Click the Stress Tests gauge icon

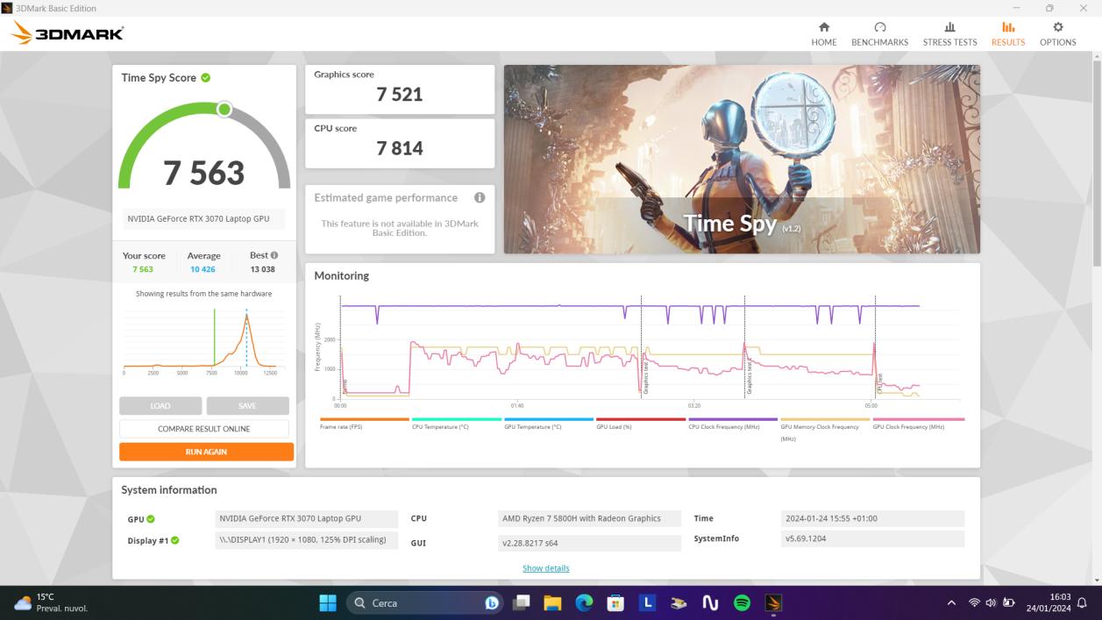pos(949,28)
